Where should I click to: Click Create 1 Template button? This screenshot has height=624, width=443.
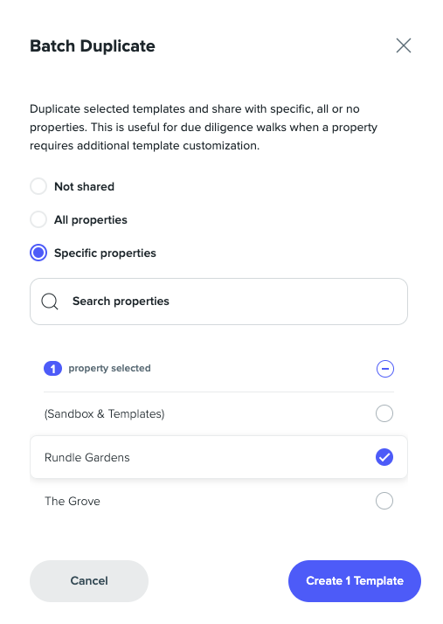coord(354,581)
